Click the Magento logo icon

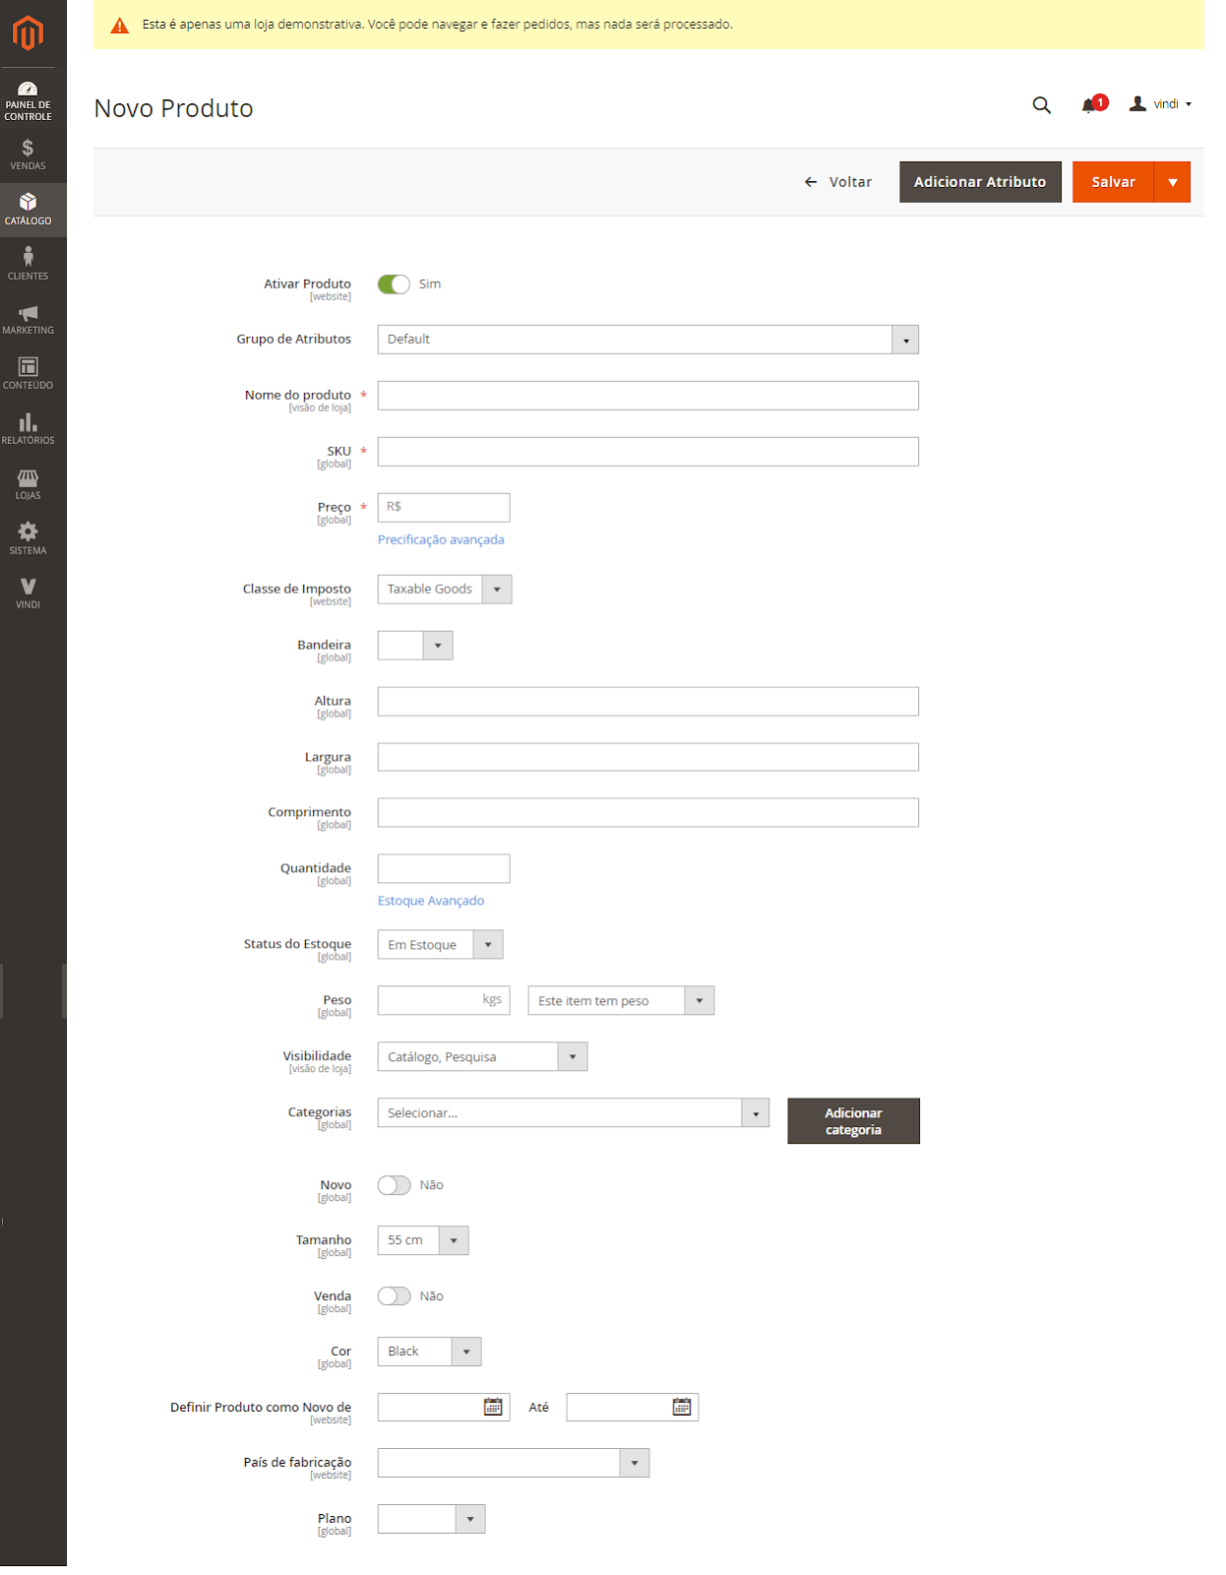(28, 33)
